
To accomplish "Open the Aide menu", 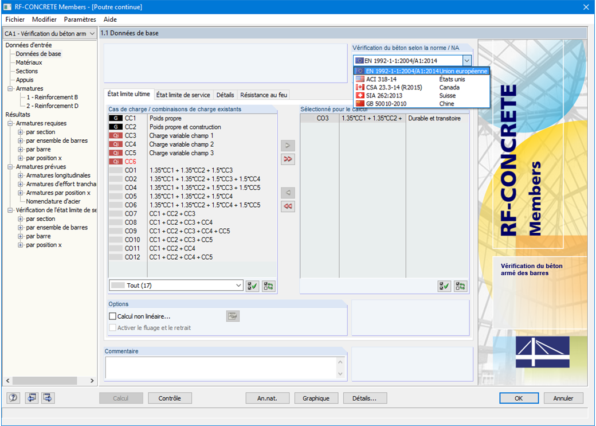I will [110, 19].
